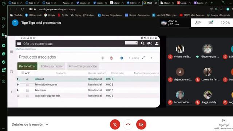This screenshot has height=131, width=233.
Task: Click the Personalizar button
Action: [x=27, y=66]
